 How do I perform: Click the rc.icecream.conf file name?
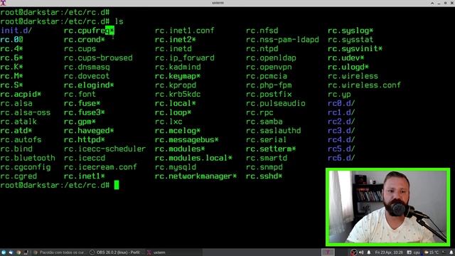click(100, 167)
